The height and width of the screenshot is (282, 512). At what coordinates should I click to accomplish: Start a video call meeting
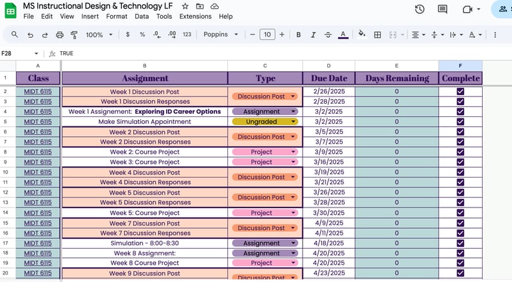click(467, 9)
